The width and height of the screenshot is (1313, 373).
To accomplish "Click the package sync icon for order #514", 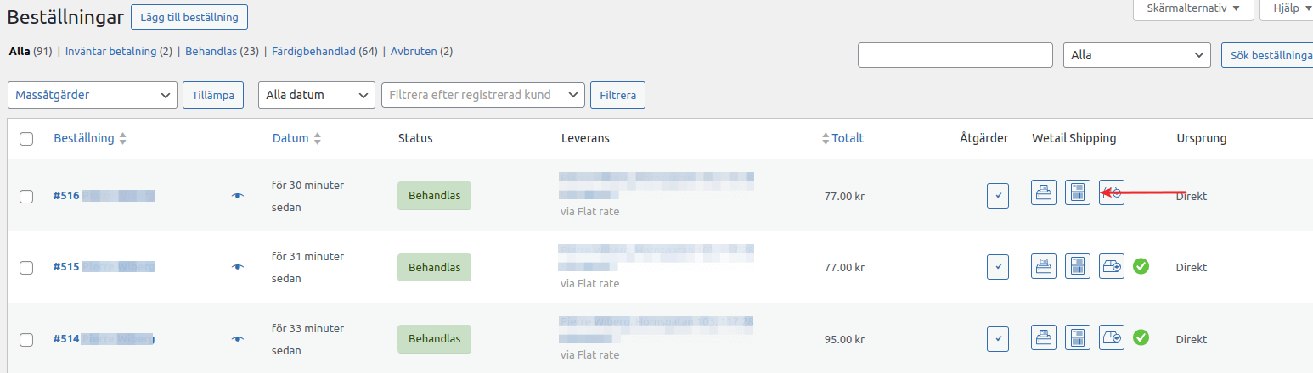I will pos(1112,337).
